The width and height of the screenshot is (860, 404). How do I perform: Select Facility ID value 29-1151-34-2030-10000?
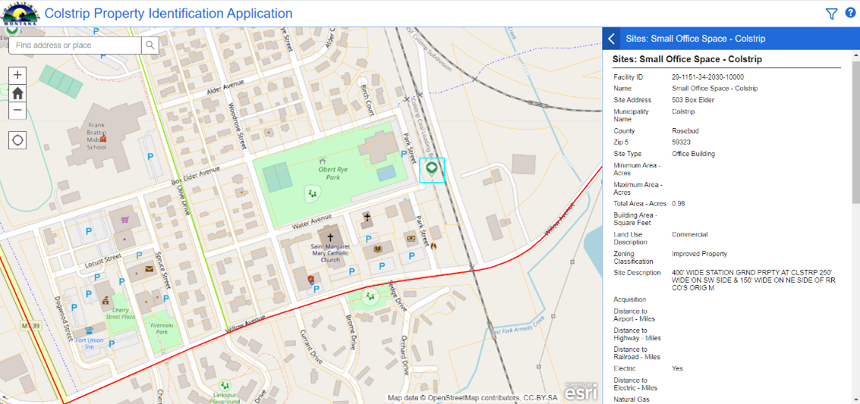(707, 77)
